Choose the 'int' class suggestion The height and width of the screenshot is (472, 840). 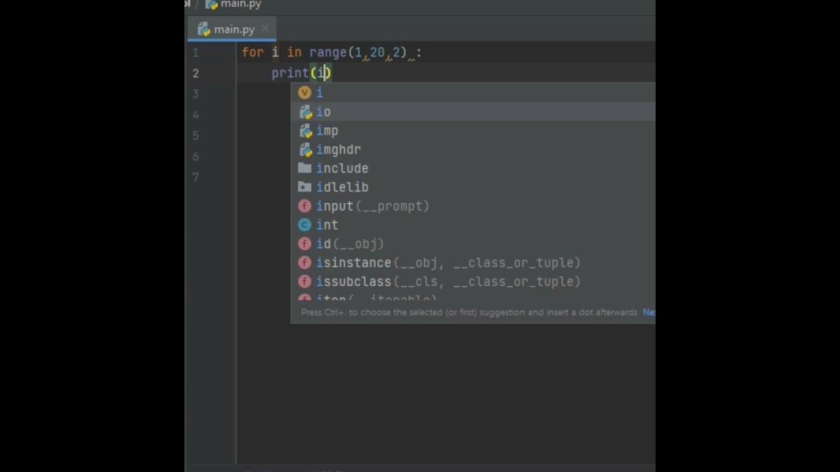pyautogui.click(x=472, y=225)
